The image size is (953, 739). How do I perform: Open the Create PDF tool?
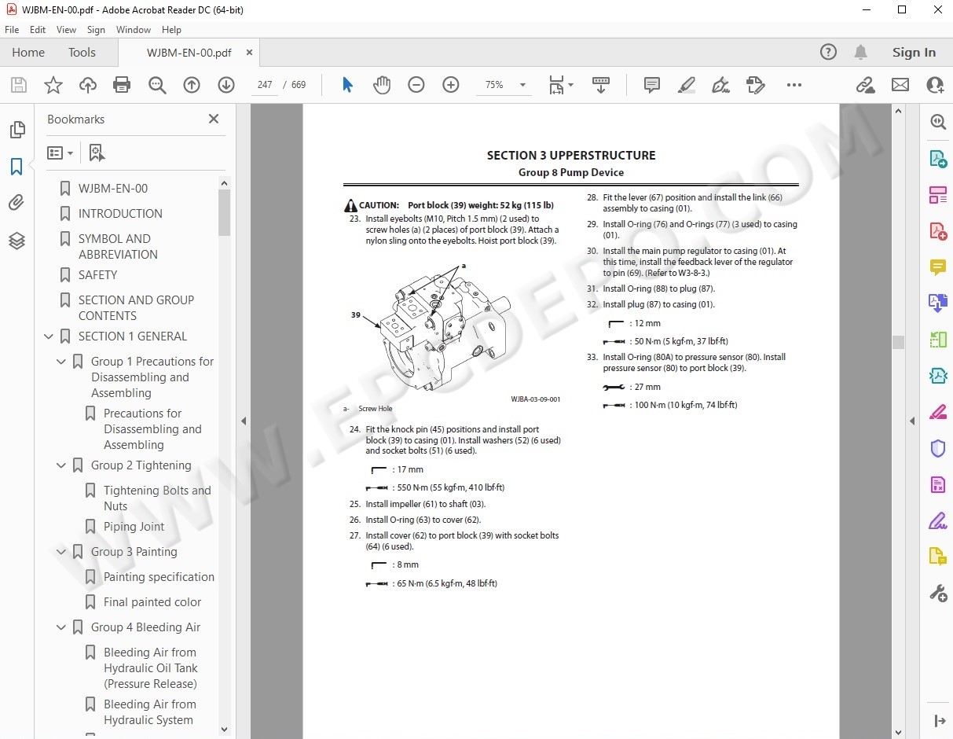[x=937, y=231]
